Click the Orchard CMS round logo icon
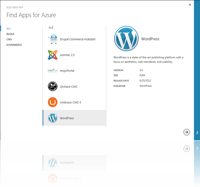 tap(52, 86)
